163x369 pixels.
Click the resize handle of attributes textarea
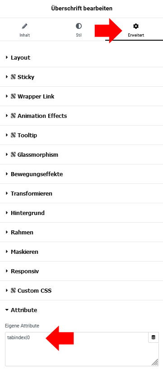tap(155, 362)
